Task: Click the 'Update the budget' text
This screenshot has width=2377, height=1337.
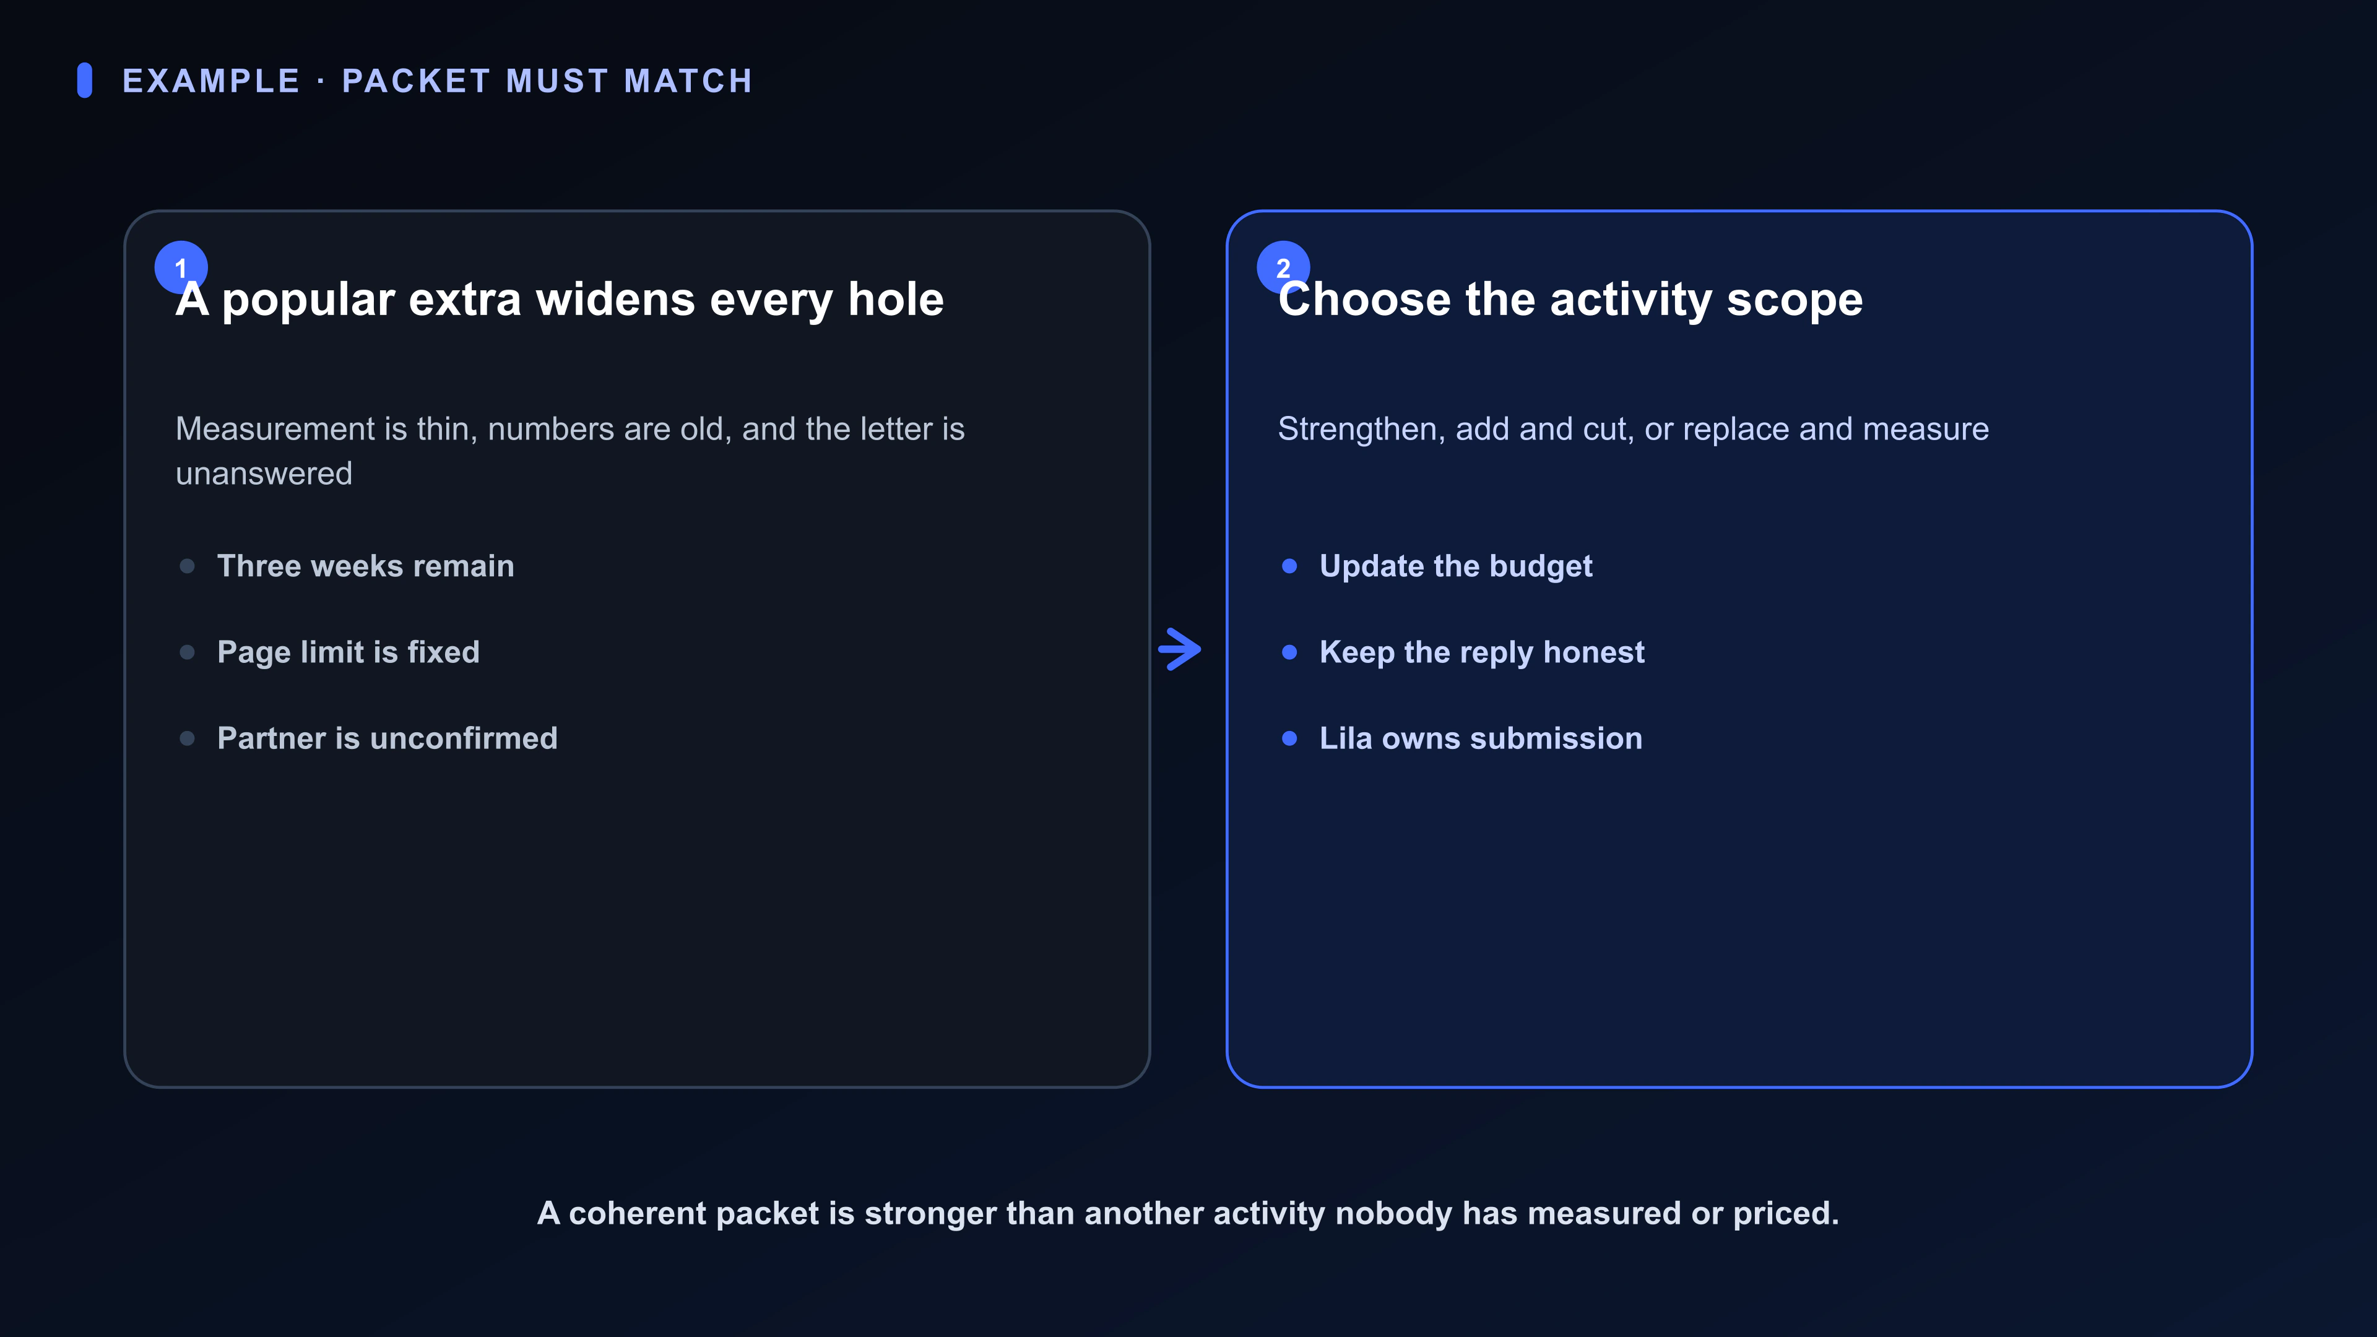Action: (x=1456, y=566)
